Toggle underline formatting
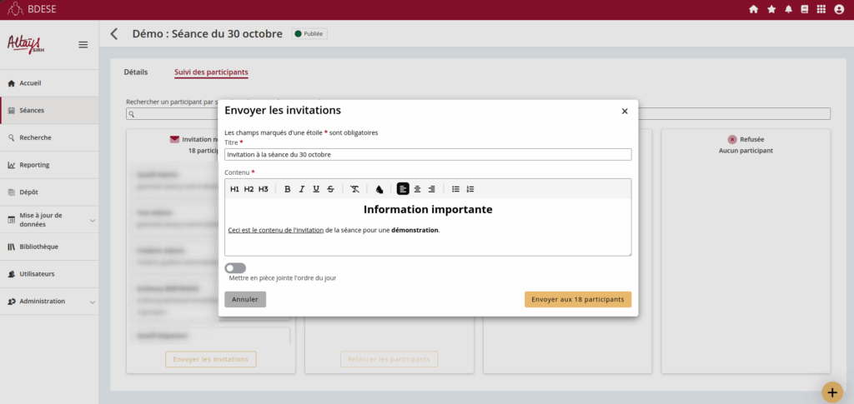This screenshot has width=854, height=404. pos(316,189)
